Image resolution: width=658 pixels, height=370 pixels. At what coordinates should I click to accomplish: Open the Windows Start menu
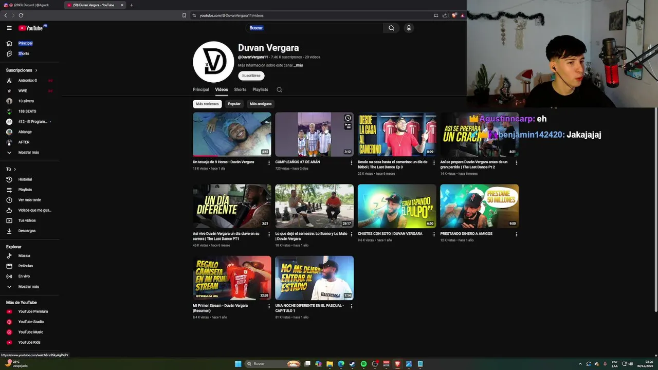[238, 364]
